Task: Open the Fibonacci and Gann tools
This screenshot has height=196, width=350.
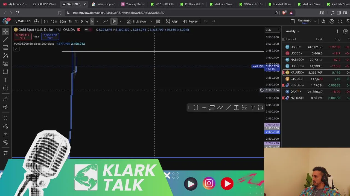Action: pos(5,48)
